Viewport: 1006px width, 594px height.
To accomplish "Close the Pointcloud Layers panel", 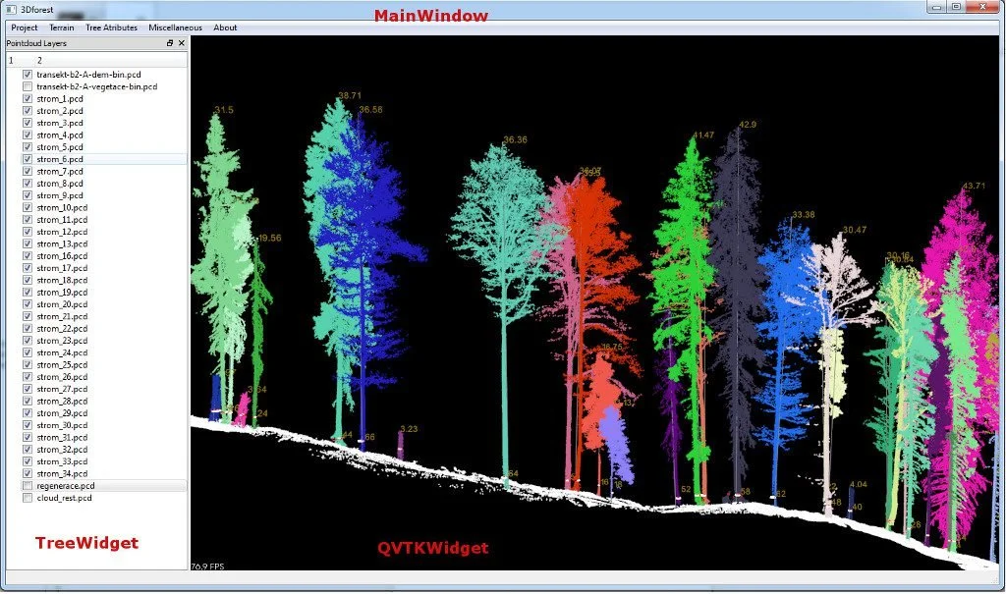I will [182, 43].
